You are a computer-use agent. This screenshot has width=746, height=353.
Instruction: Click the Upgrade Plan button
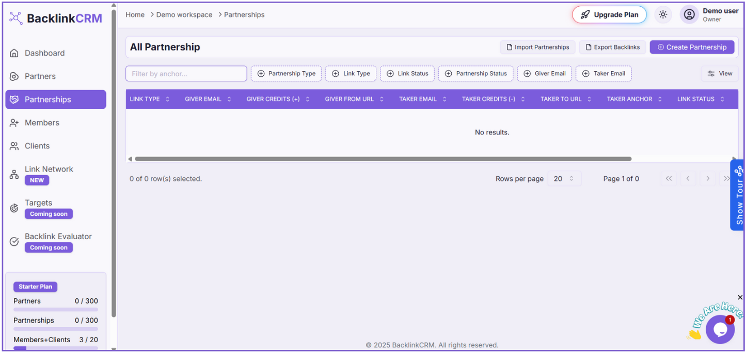coord(609,15)
